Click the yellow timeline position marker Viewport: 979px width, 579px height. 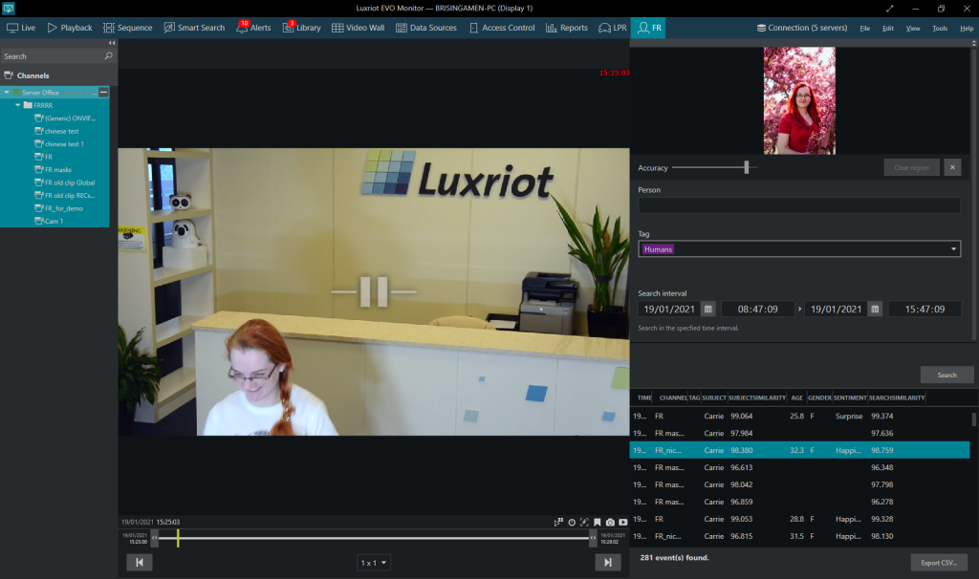pyautogui.click(x=178, y=538)
